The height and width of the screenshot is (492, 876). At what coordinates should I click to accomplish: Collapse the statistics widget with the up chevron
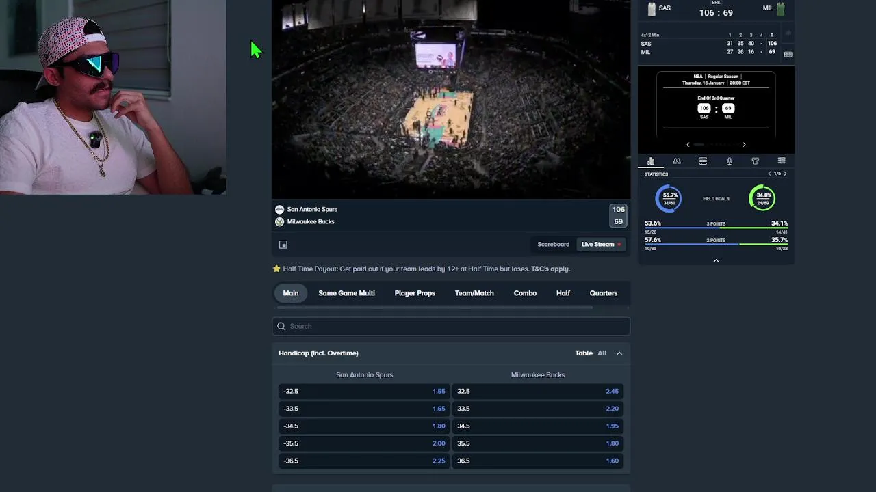716,260
